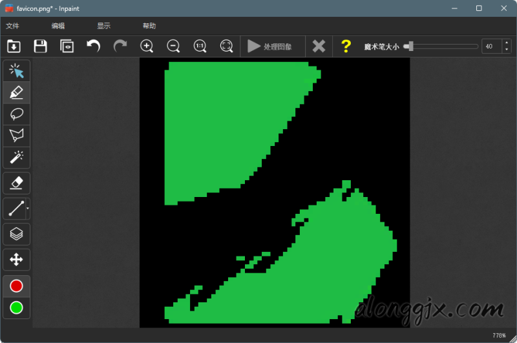Click the 处理图像 process button

click(x=270, y=47)
